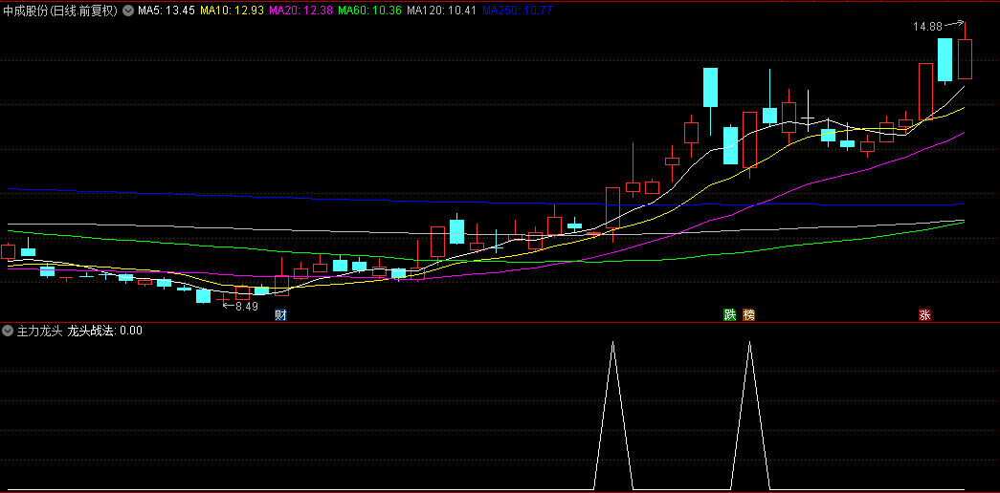Click the 财 info marker

pyautogui.click(x=280, y=314)
